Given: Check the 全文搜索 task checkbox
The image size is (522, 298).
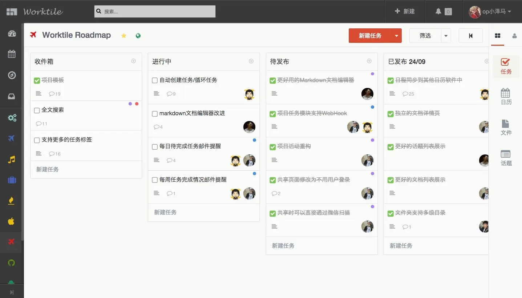Looking at the screenshot, I should [37, 110].
